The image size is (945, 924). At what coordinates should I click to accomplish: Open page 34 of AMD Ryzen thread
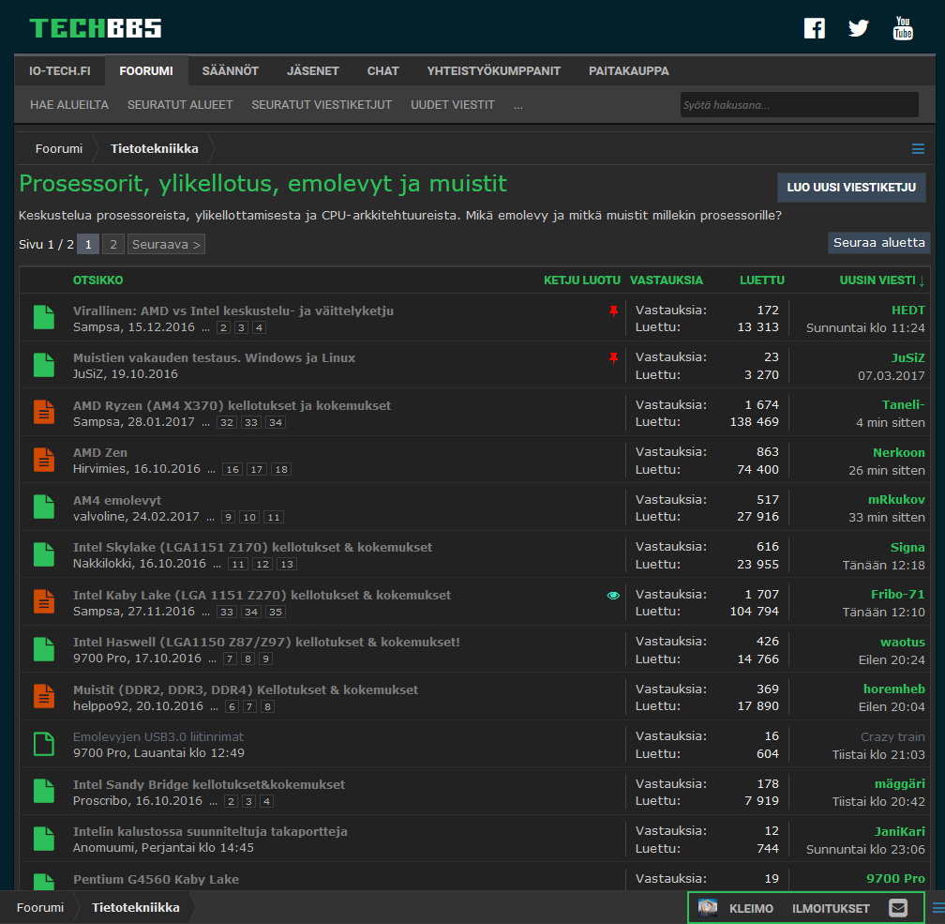[x=276, y=422]
